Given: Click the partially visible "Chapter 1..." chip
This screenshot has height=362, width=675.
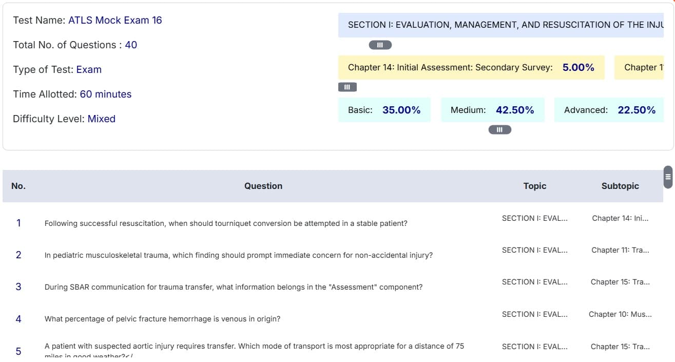Looking at the screenshot, I should click(648, 67).
